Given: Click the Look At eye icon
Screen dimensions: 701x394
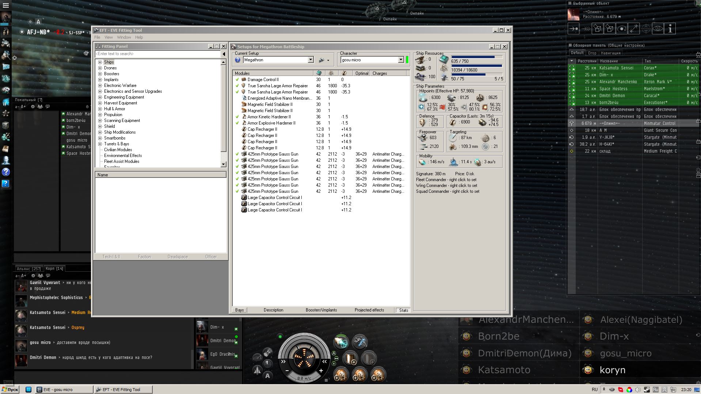Looking at the screenshot, I should (x=658, y=28).
